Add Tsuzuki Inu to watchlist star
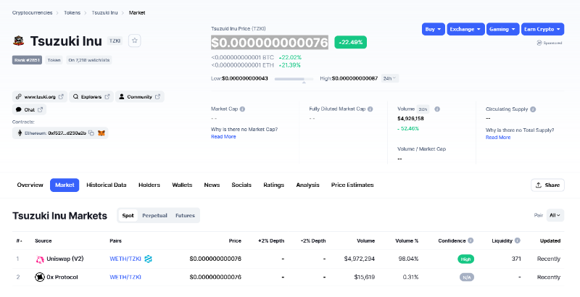Screen dimensions: 580x297 (135, 41)
